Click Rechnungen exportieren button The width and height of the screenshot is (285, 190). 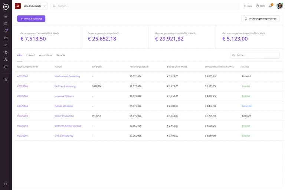pos(261,19)
